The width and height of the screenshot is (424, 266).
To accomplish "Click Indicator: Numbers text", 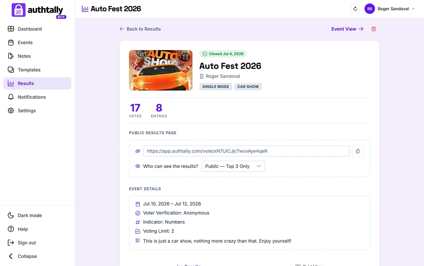I will (164, 222).
